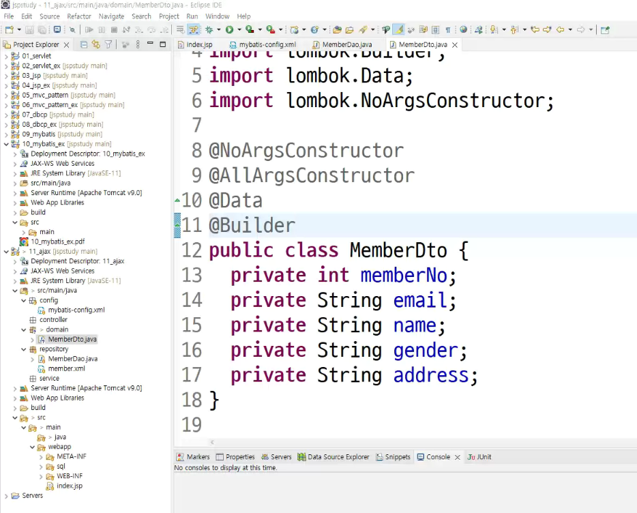
Task: Click the Terminate (stop) icon
Action: click(x=114, y=29)
